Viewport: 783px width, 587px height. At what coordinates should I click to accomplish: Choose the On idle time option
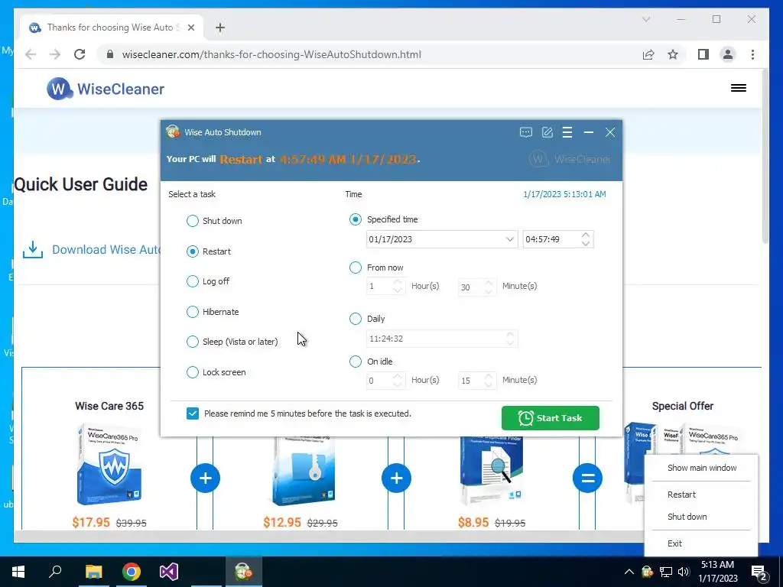(x=371, y=362)
